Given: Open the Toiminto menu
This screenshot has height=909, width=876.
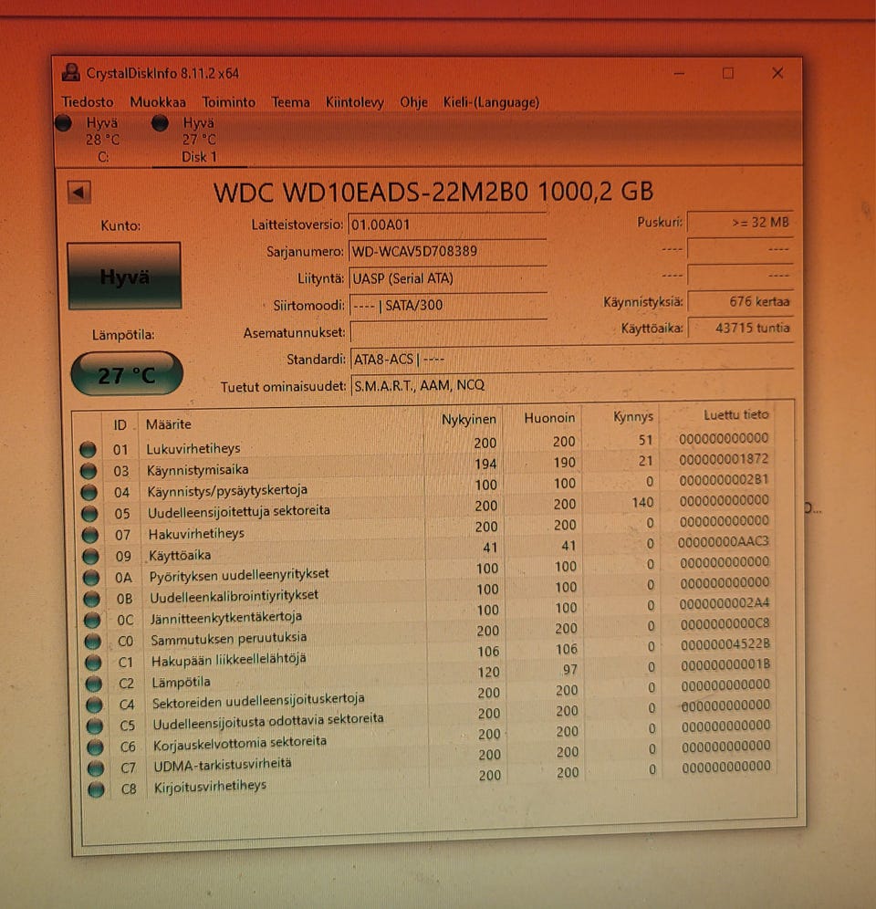Looking at the screenshot, I should (x=228, y=102).
